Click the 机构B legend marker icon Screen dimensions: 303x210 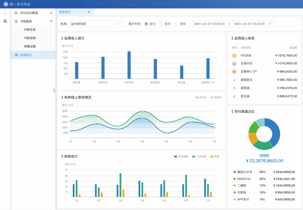coord(212,97)
